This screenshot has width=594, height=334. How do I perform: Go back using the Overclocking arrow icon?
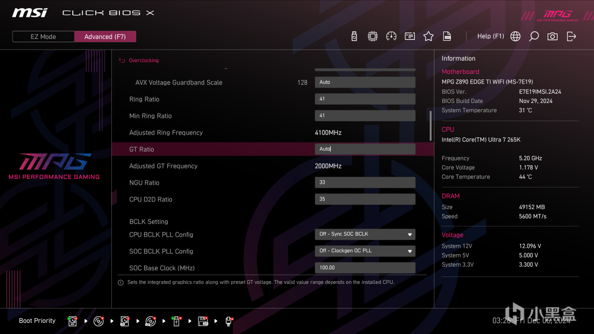122,60
